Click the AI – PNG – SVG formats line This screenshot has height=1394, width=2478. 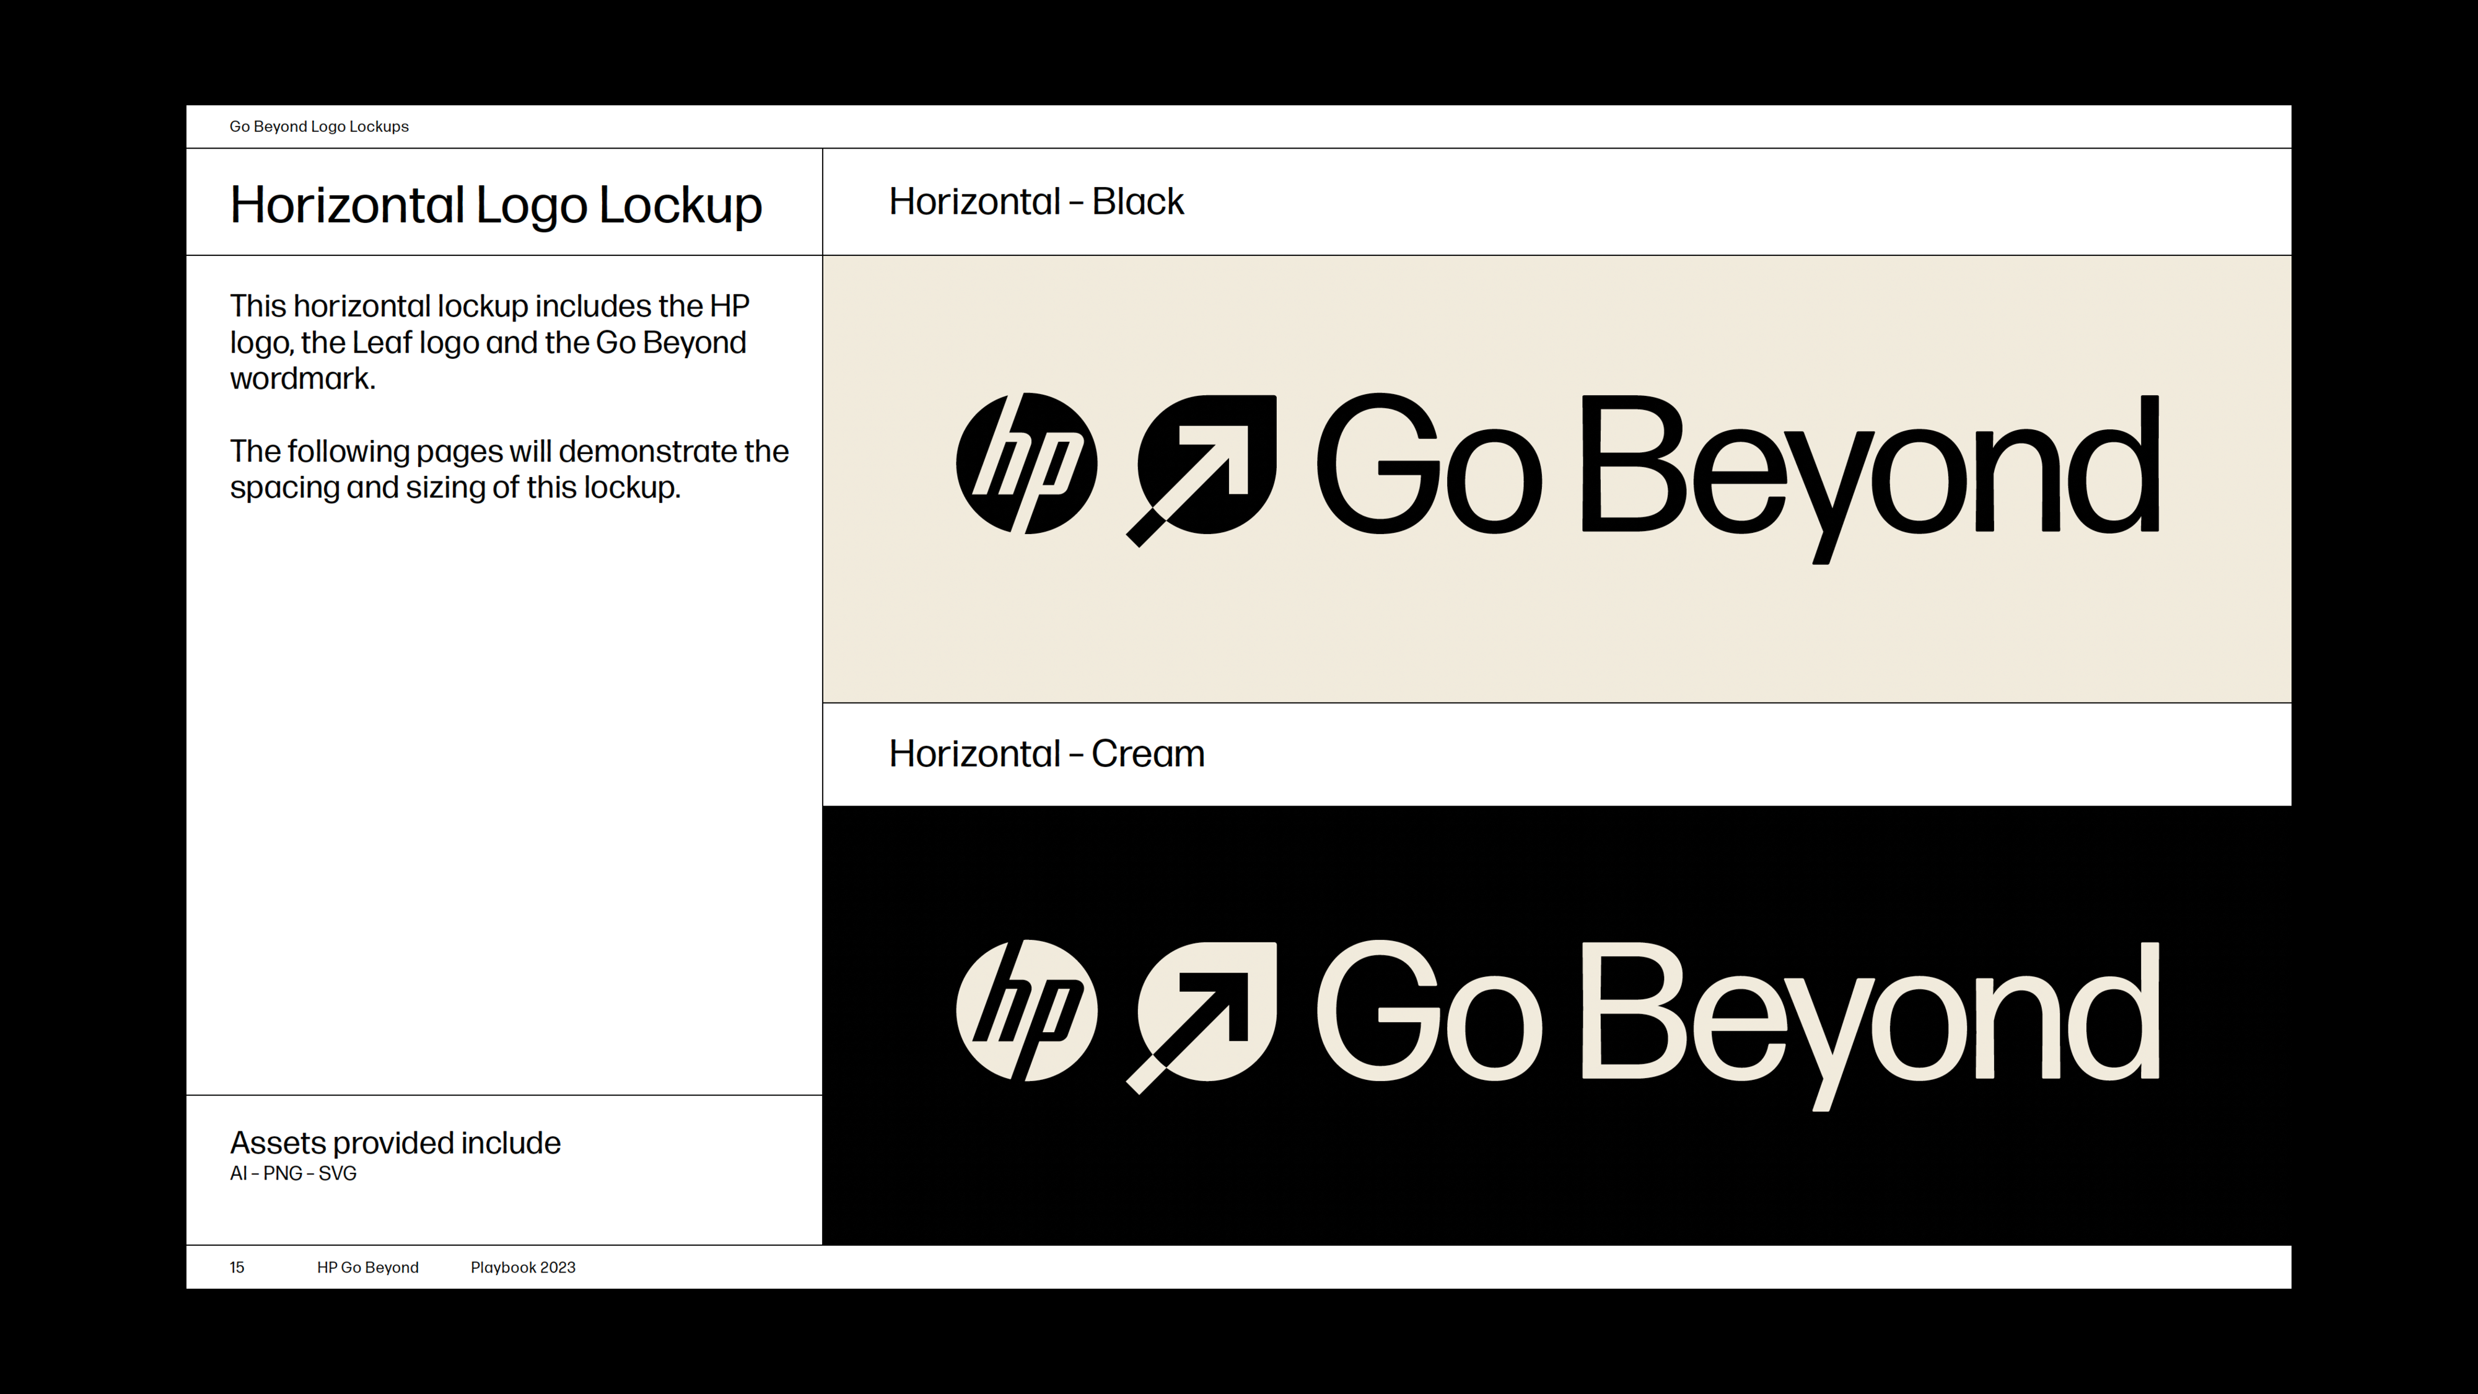pyautogui.click(x=292, y=1173)
